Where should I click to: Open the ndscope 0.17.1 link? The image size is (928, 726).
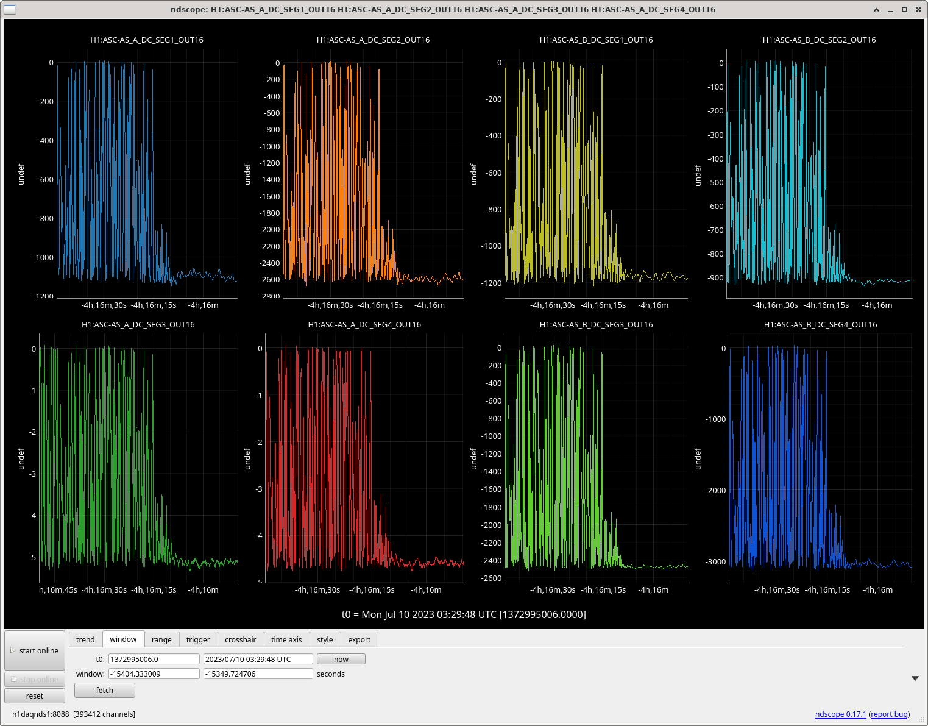[x=840, y=714]
